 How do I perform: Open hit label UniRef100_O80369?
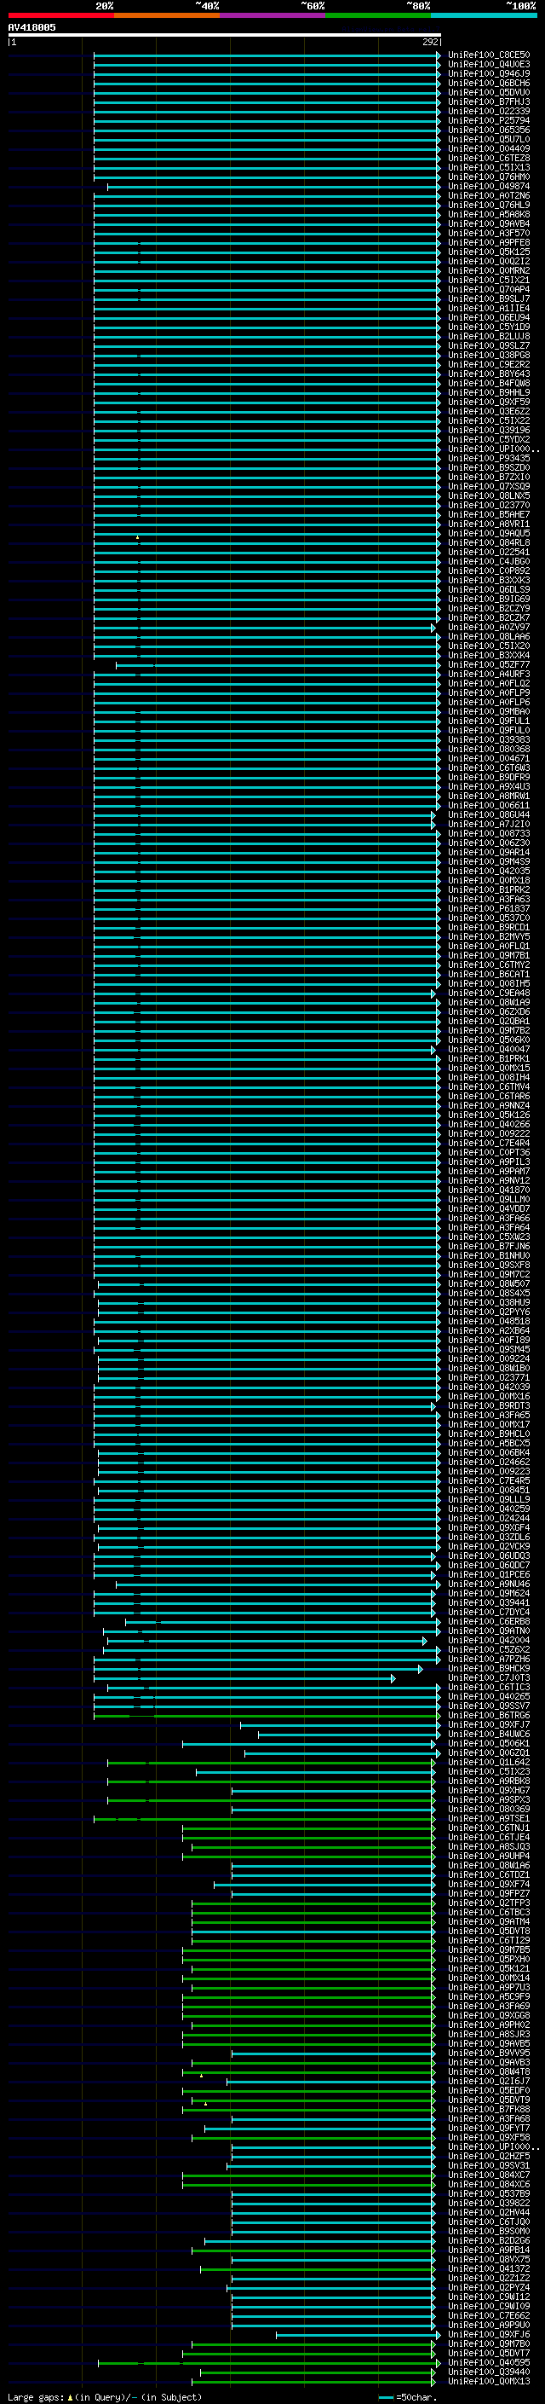point(489,1809)
